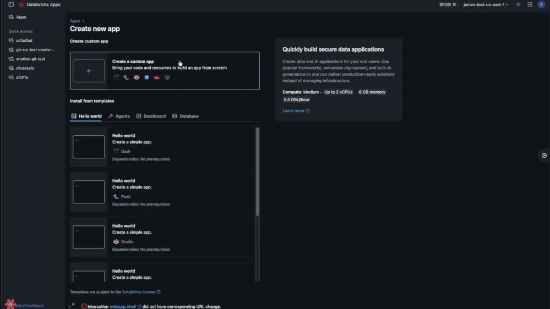
Task: Click the Gradio template thumbnail
Action: [x=89, y=237]
